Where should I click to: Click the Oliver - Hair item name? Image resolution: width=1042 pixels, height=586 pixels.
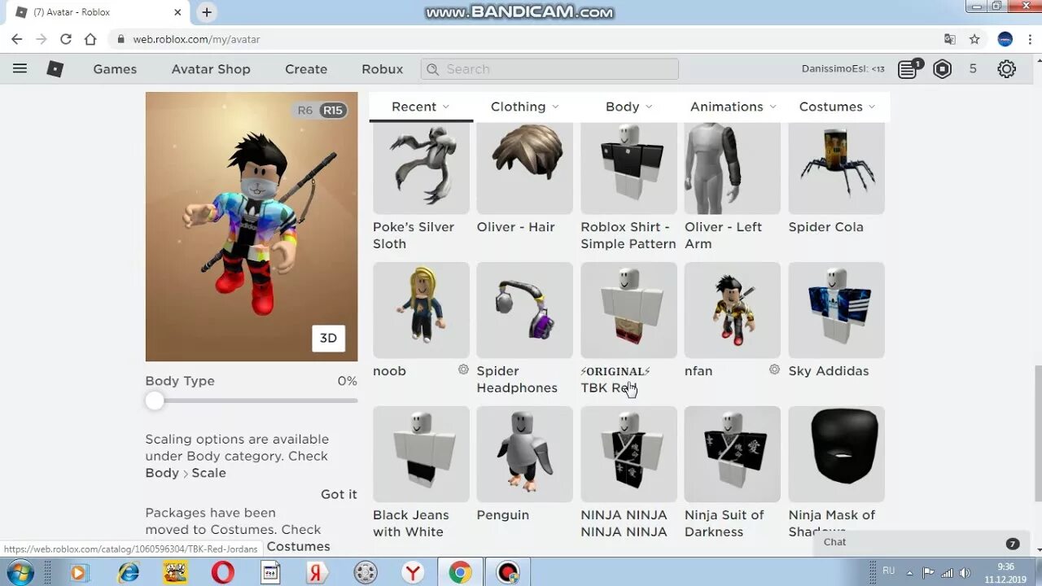515,227
